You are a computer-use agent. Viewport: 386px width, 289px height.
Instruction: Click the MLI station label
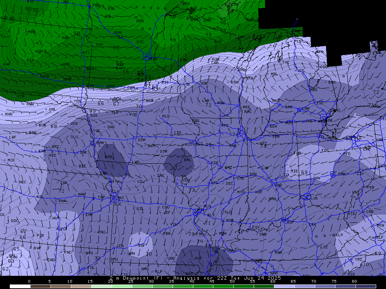[199, 143]
